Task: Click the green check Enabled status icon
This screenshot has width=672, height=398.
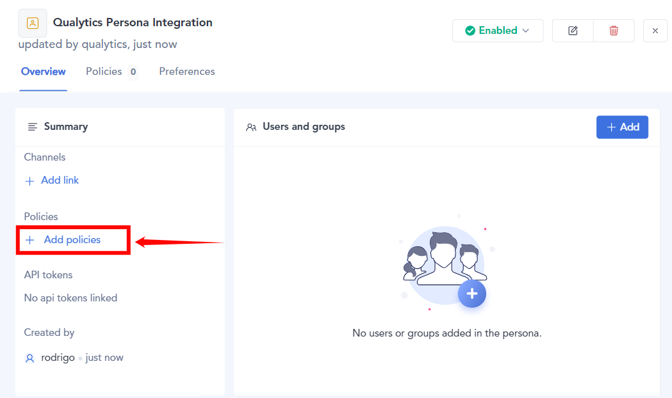Action: (470, 31)
